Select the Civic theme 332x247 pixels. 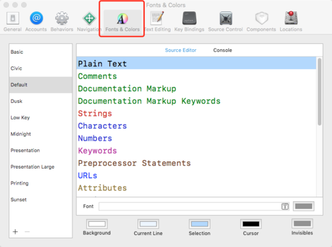(x=41, y=68)
